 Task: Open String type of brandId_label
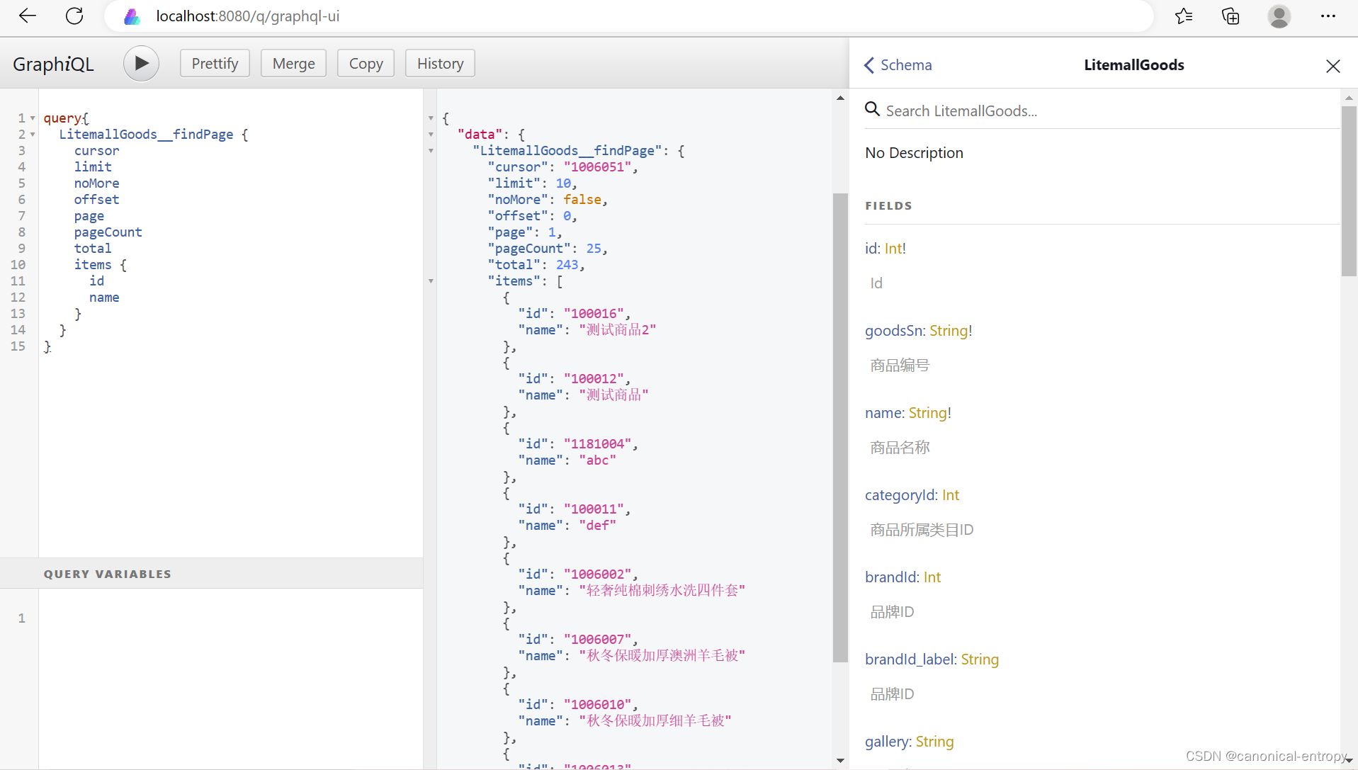click(980, 659)
